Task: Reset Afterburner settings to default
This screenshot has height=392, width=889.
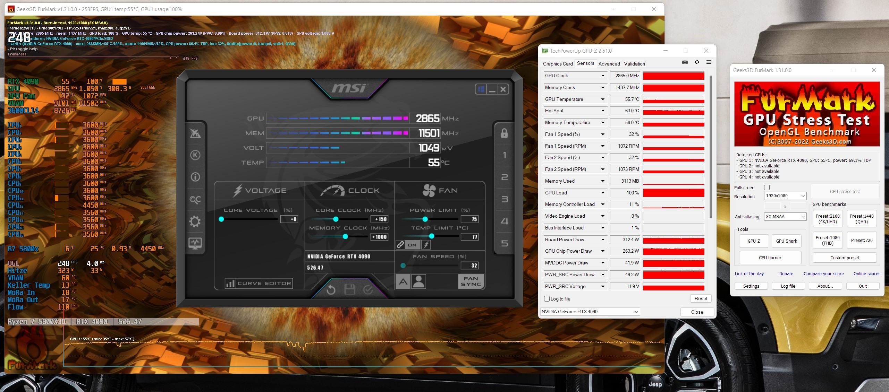Action: [x=331, y=290]
